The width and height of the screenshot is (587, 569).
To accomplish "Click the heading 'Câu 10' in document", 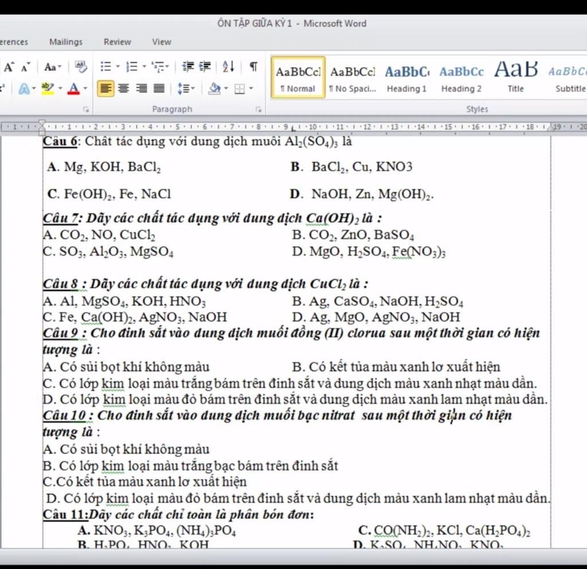I will (65, 416).
